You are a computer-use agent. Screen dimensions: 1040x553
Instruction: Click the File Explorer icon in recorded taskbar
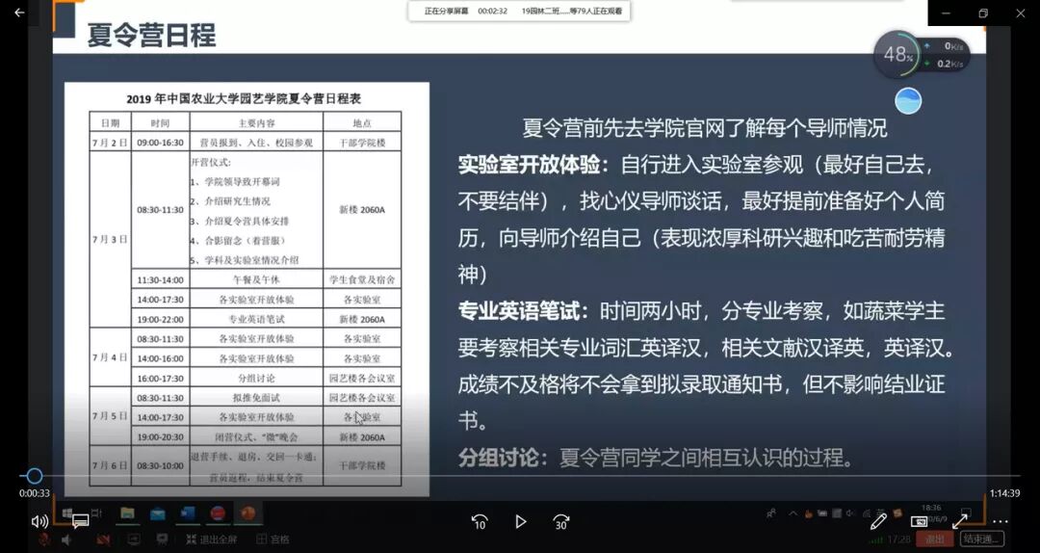point(127,513)
